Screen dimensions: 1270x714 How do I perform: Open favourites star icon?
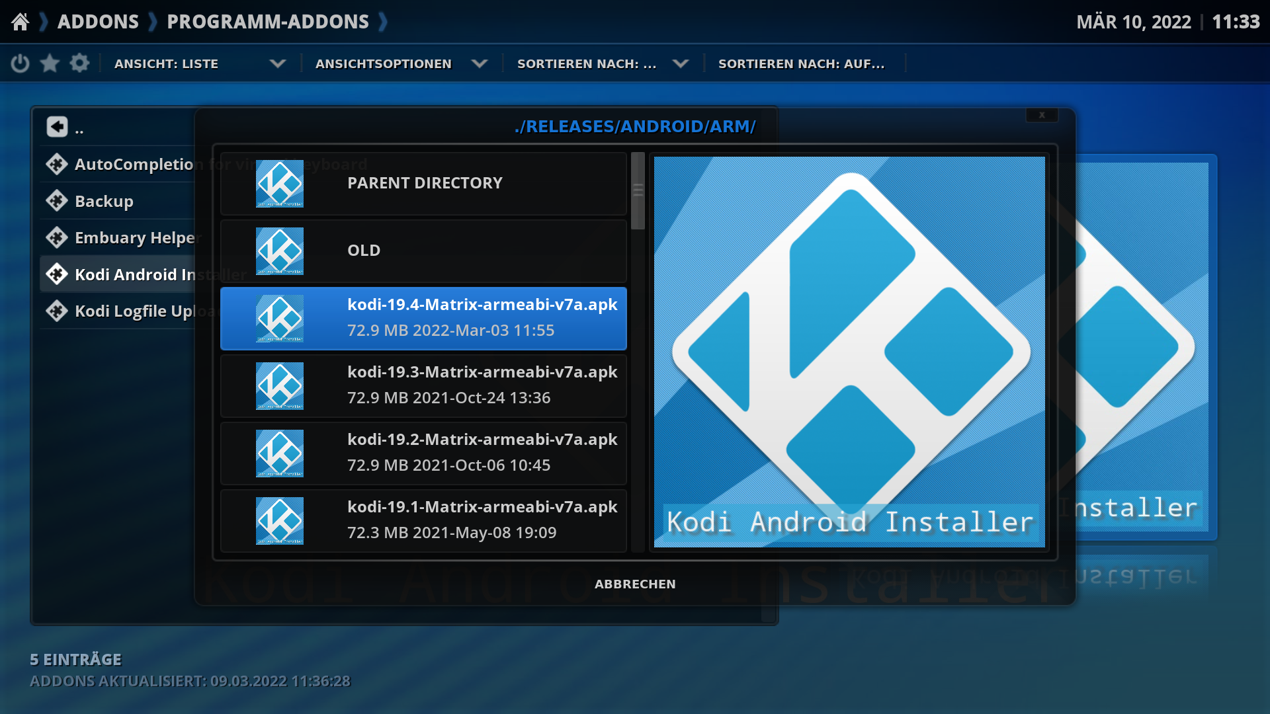(x=50, y=63)
